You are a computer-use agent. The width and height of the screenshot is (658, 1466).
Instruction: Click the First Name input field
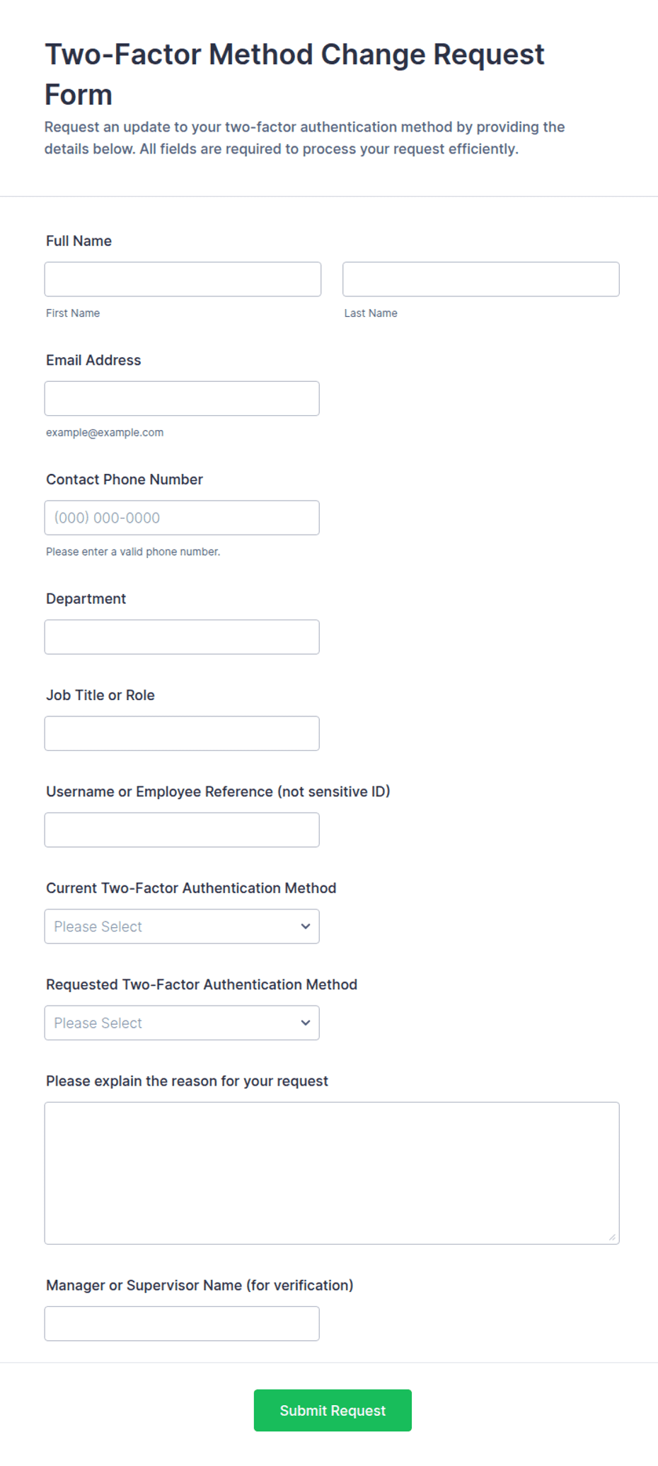tap(183, 279)
